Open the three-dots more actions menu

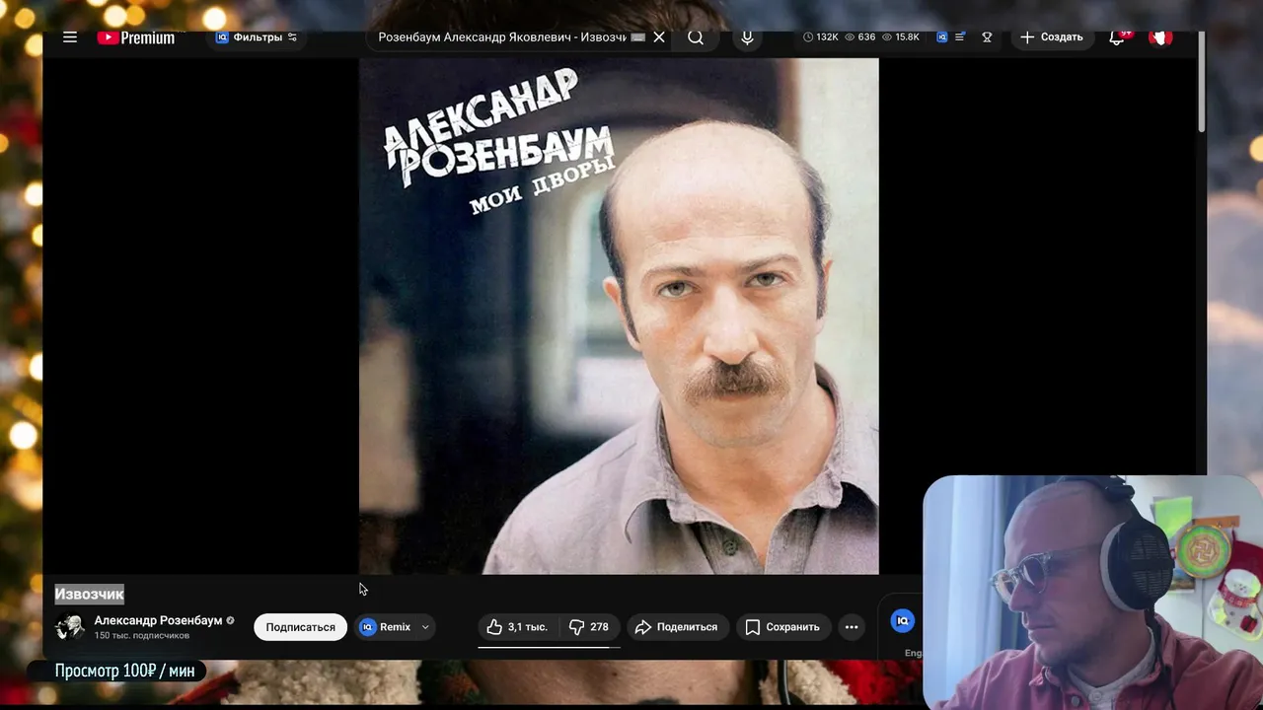[852, 627]
